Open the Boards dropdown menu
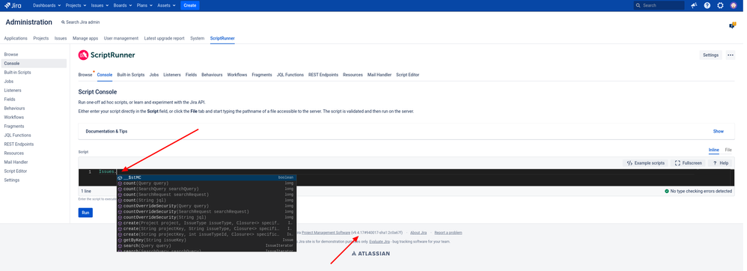The width and height of the screenshot is (747, 271). coord(123,5)
